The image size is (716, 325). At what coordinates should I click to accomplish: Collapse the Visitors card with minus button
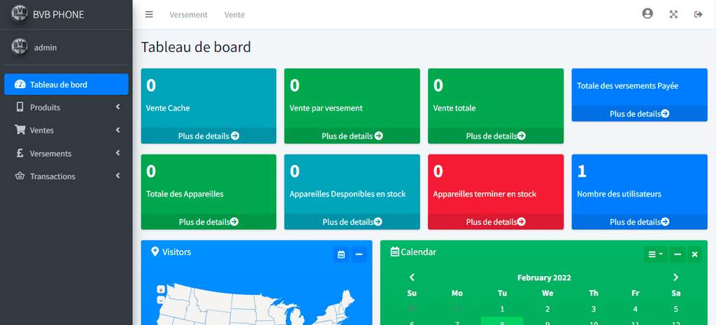point(359,254)
